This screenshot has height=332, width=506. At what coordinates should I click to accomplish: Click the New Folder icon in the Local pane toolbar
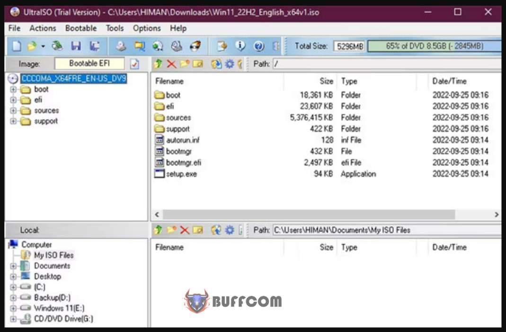pyautogui.click(x=171, y=230)
